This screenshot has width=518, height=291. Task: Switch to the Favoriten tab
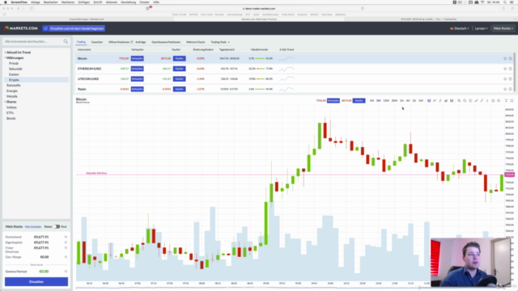tap(97, 42)
